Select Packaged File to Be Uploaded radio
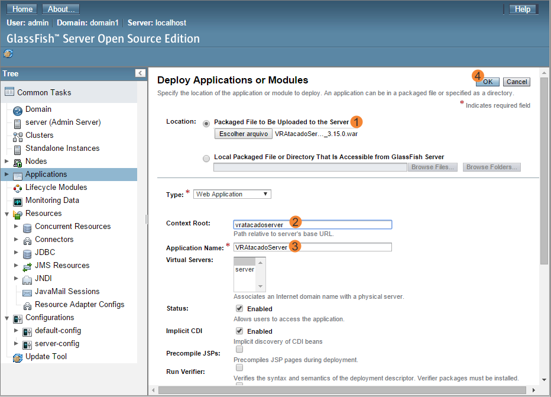The image size is (551, 397). coord(206,124)
